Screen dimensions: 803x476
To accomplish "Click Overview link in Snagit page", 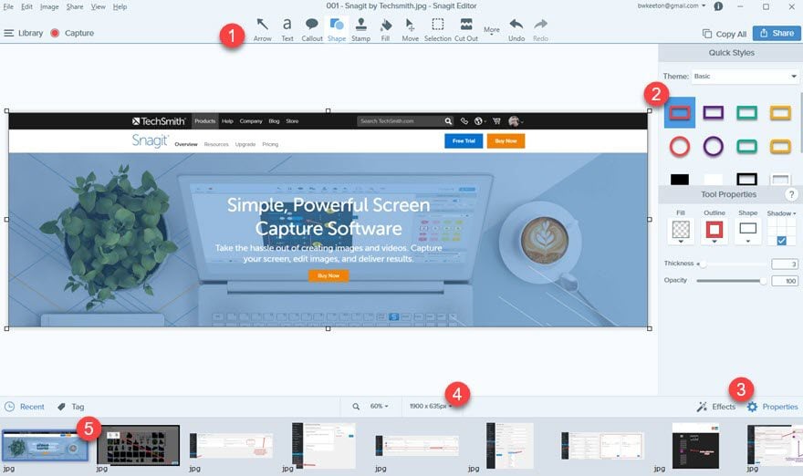I will [186, 144].
